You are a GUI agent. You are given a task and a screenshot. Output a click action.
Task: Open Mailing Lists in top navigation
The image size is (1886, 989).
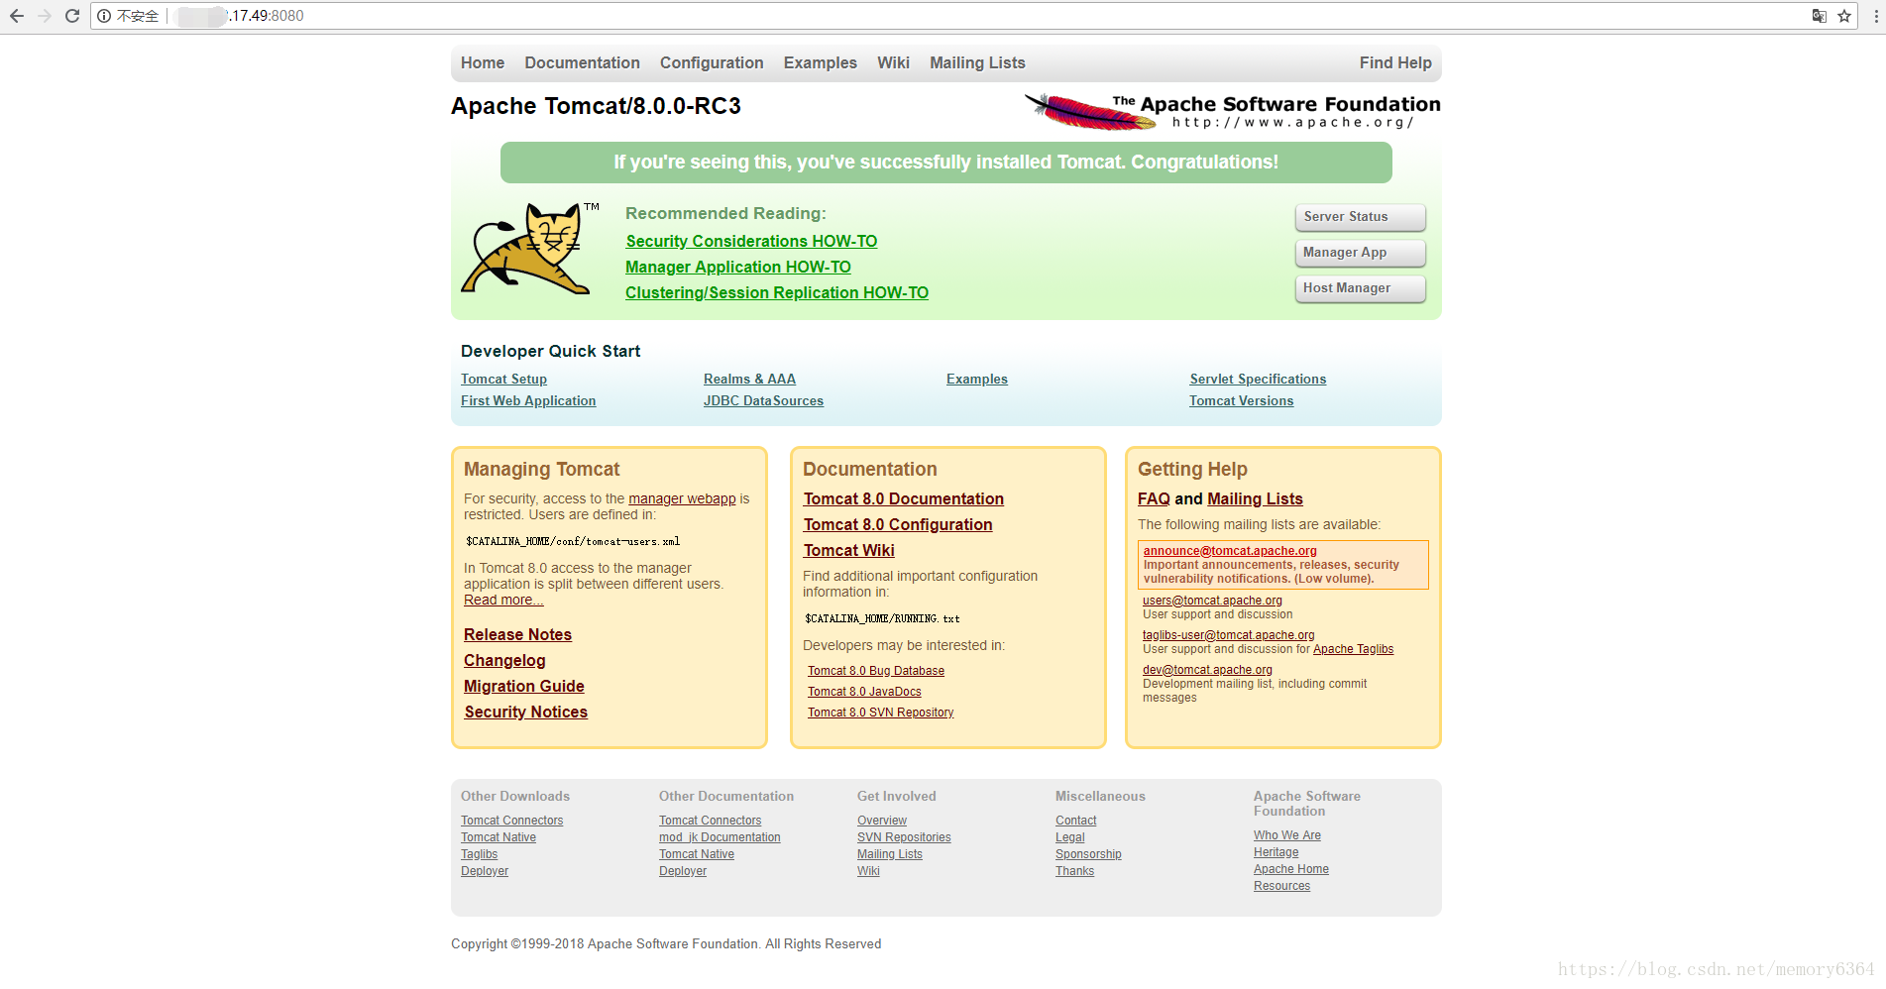point(977,63)
